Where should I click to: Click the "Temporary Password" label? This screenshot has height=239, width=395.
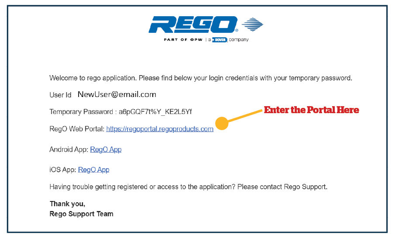click(x=81, y=112)
